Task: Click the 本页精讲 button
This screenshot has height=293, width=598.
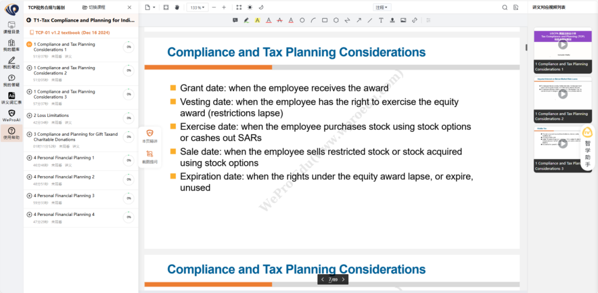Action: [149, 136]
